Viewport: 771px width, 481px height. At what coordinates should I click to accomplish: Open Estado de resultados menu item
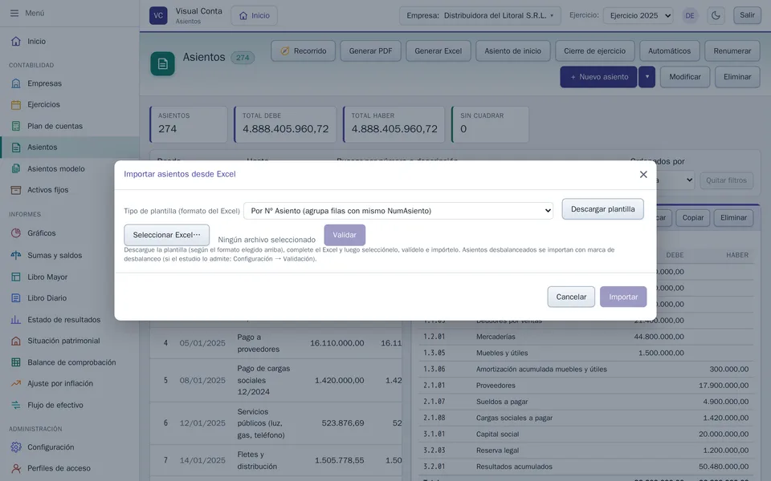coord(64,320)
